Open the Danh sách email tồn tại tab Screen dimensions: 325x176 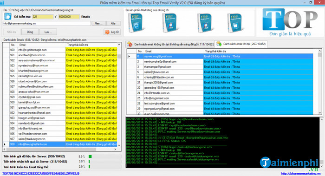tap(241, 44)
